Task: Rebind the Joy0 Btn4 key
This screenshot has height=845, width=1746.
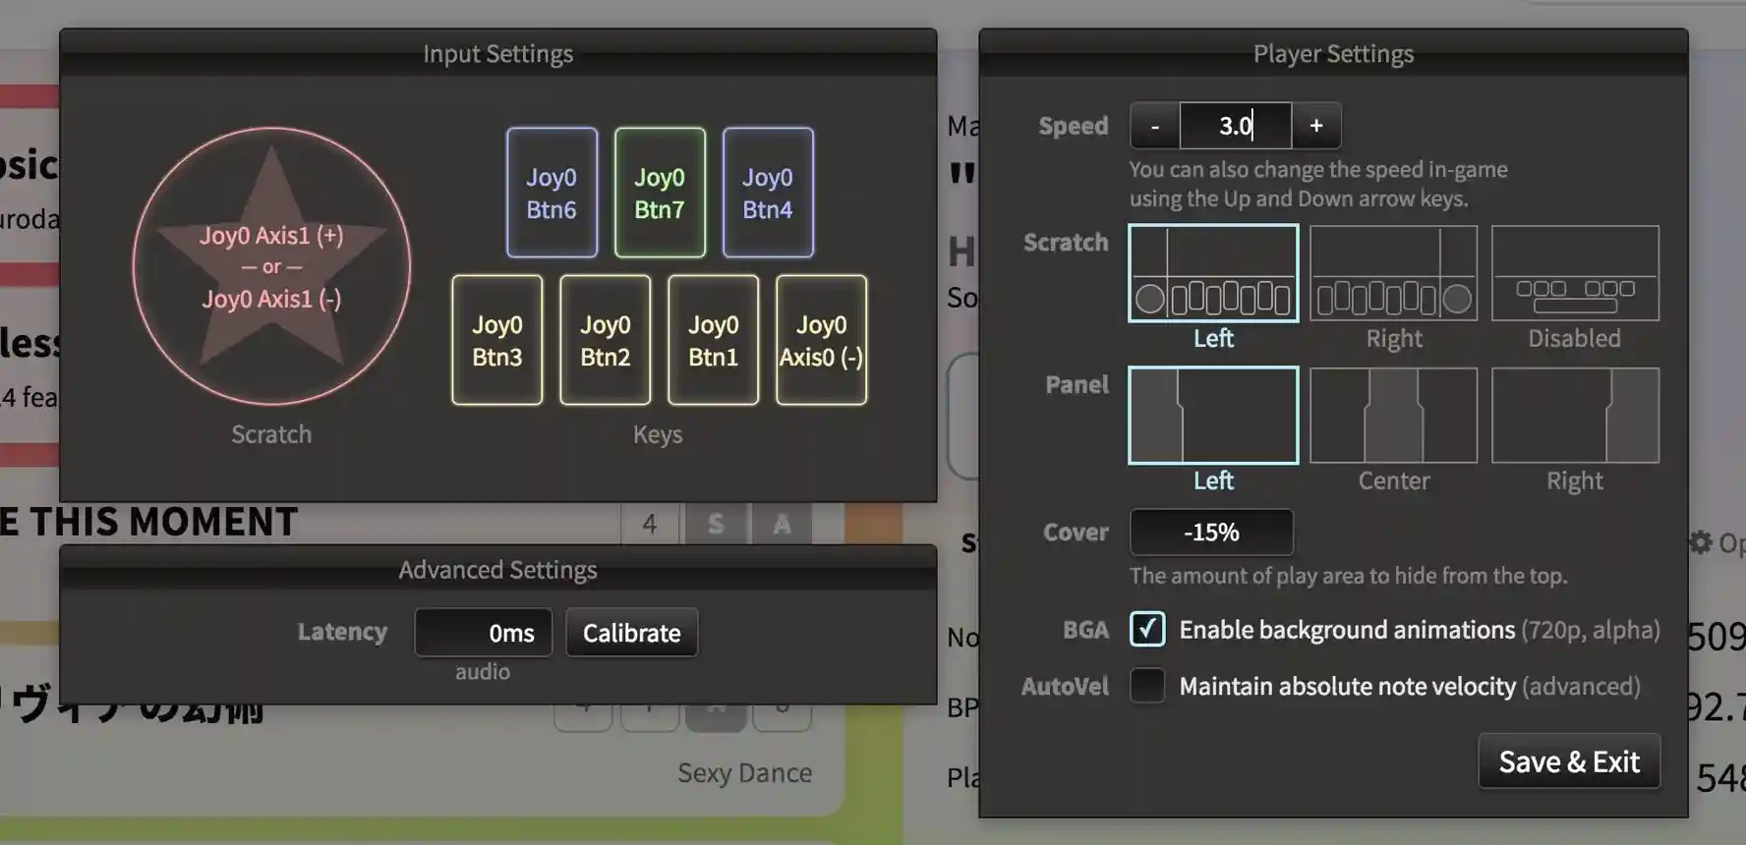Action: (768, 193)
